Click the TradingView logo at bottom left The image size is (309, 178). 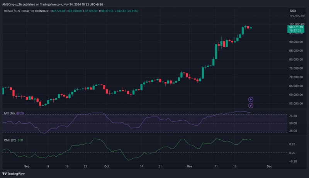(x=14, y=174)
